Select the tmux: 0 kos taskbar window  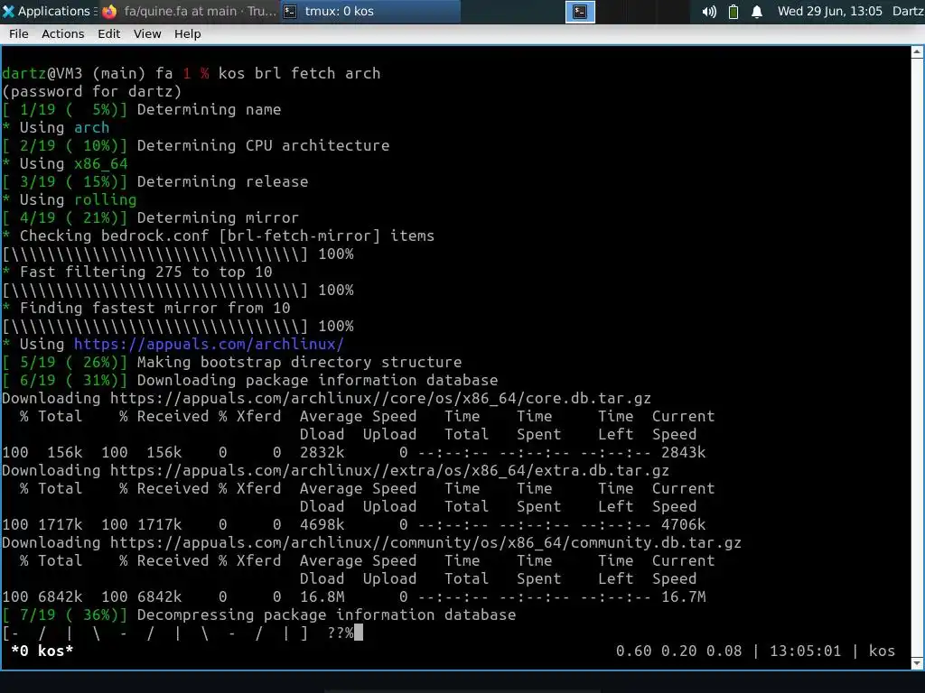369,11
